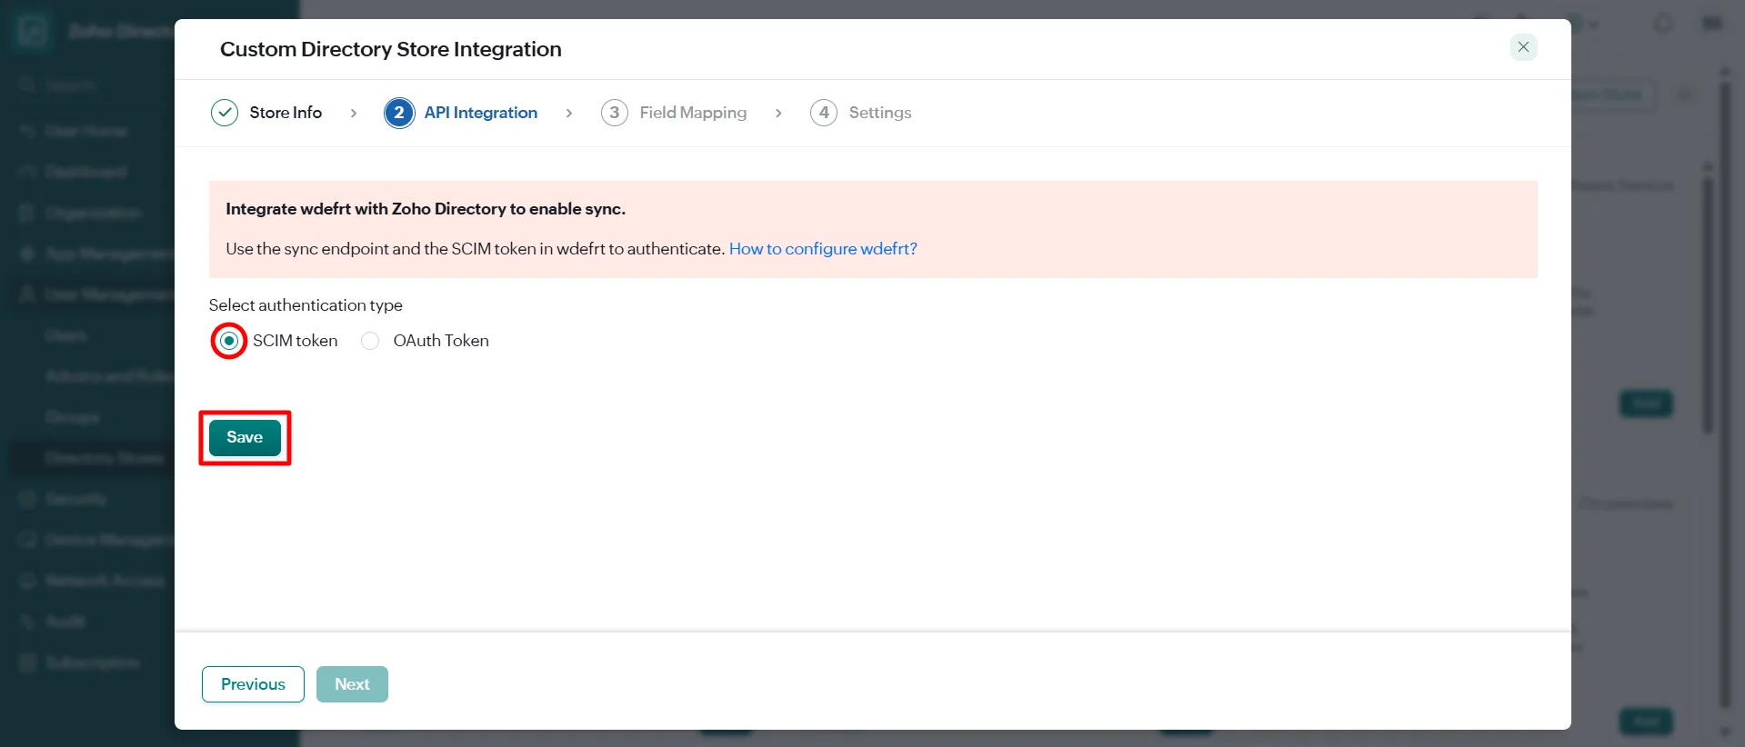Close the Custom Directory Store Integration dialog
Image resolution: width=1745 pixels, height=747 pixels.
pos(1523,47)
